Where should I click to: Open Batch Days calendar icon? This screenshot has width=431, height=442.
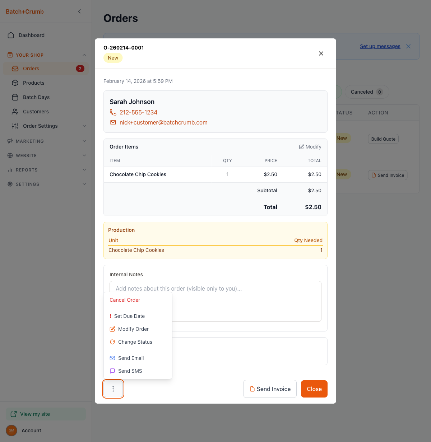pyautogui.click(x=15, y=97)
